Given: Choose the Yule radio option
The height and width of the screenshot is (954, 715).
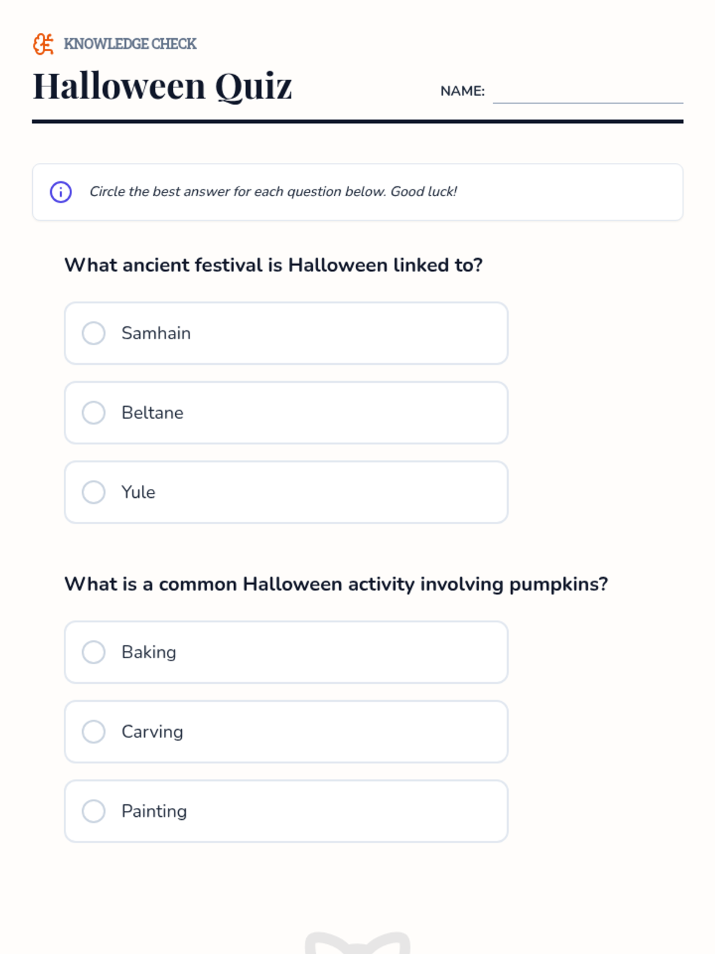Looking at the screenshot, I should coord(94,493).
